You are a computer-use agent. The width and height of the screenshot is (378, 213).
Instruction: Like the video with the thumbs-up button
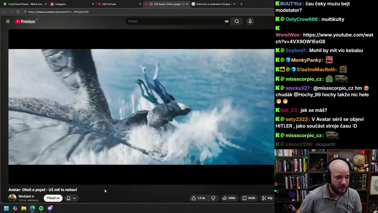click(198, 198)
